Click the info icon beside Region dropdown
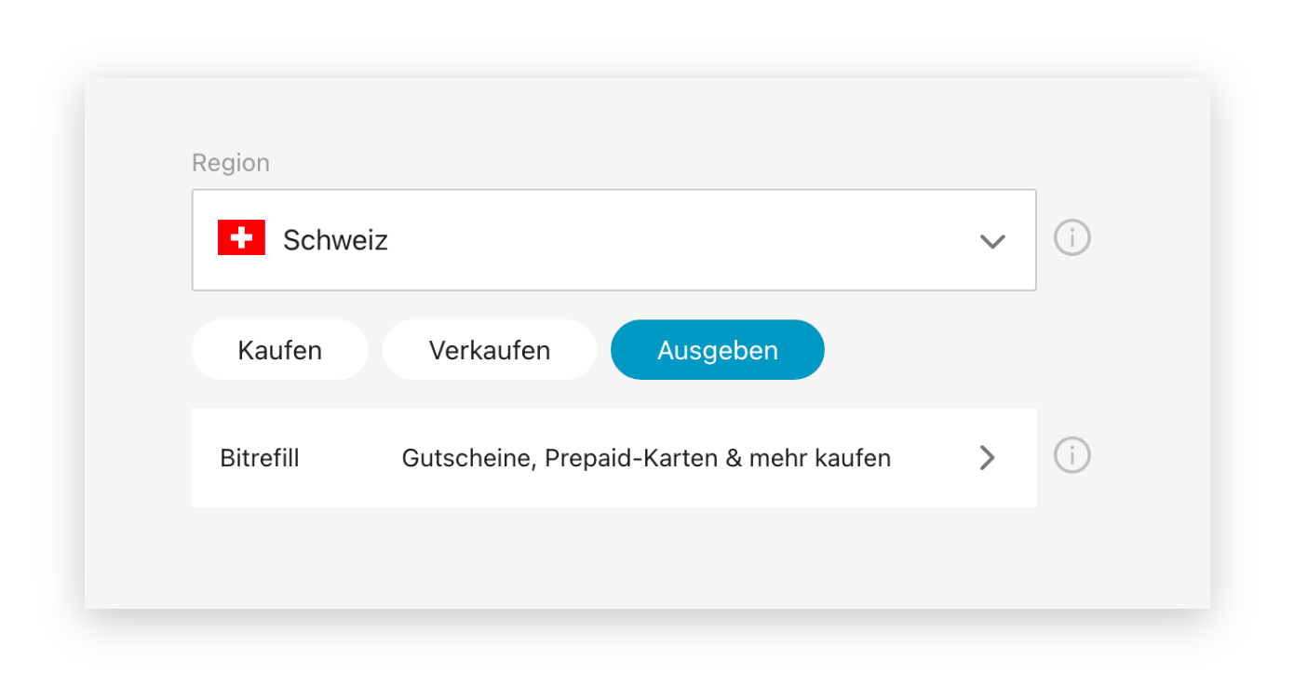This screenshot has height=687, width=1294. click(x=1072, y=238)
